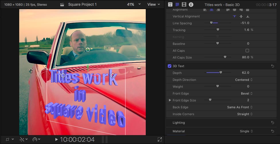
Task: Justify text with last line right
Action: click(x=241, y=10)
